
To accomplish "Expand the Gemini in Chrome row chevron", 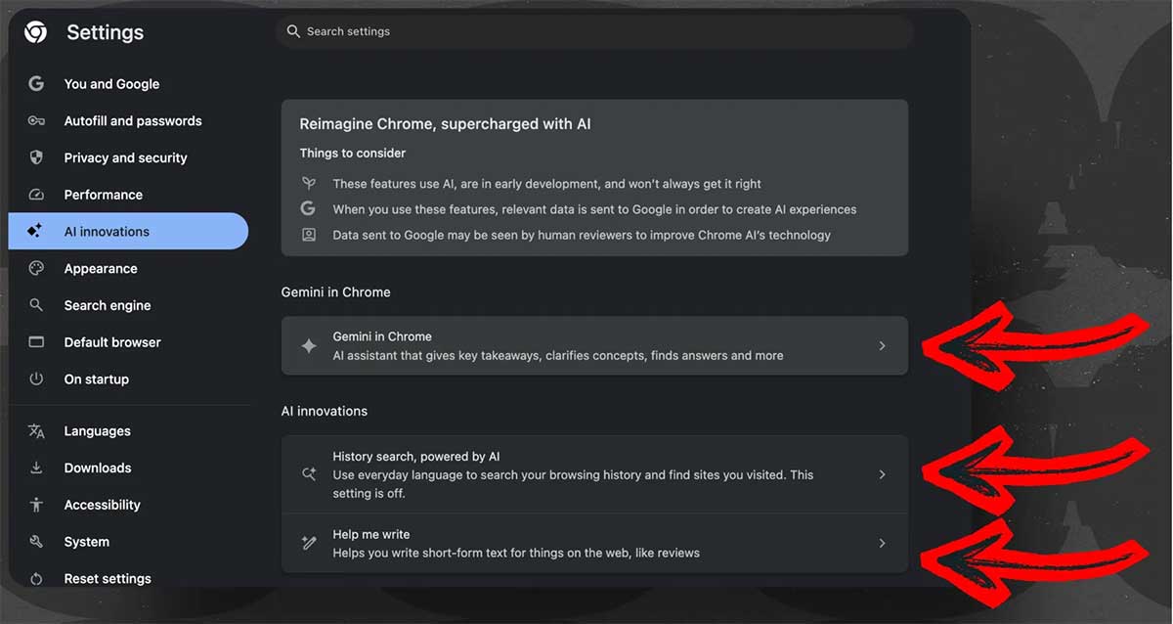I will pos(882,345).
